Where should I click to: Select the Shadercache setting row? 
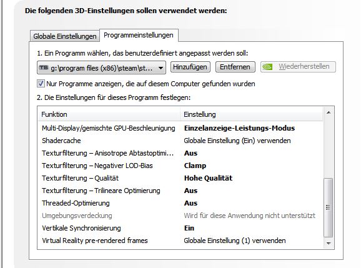pyautogui.click(x=180, y=141)
